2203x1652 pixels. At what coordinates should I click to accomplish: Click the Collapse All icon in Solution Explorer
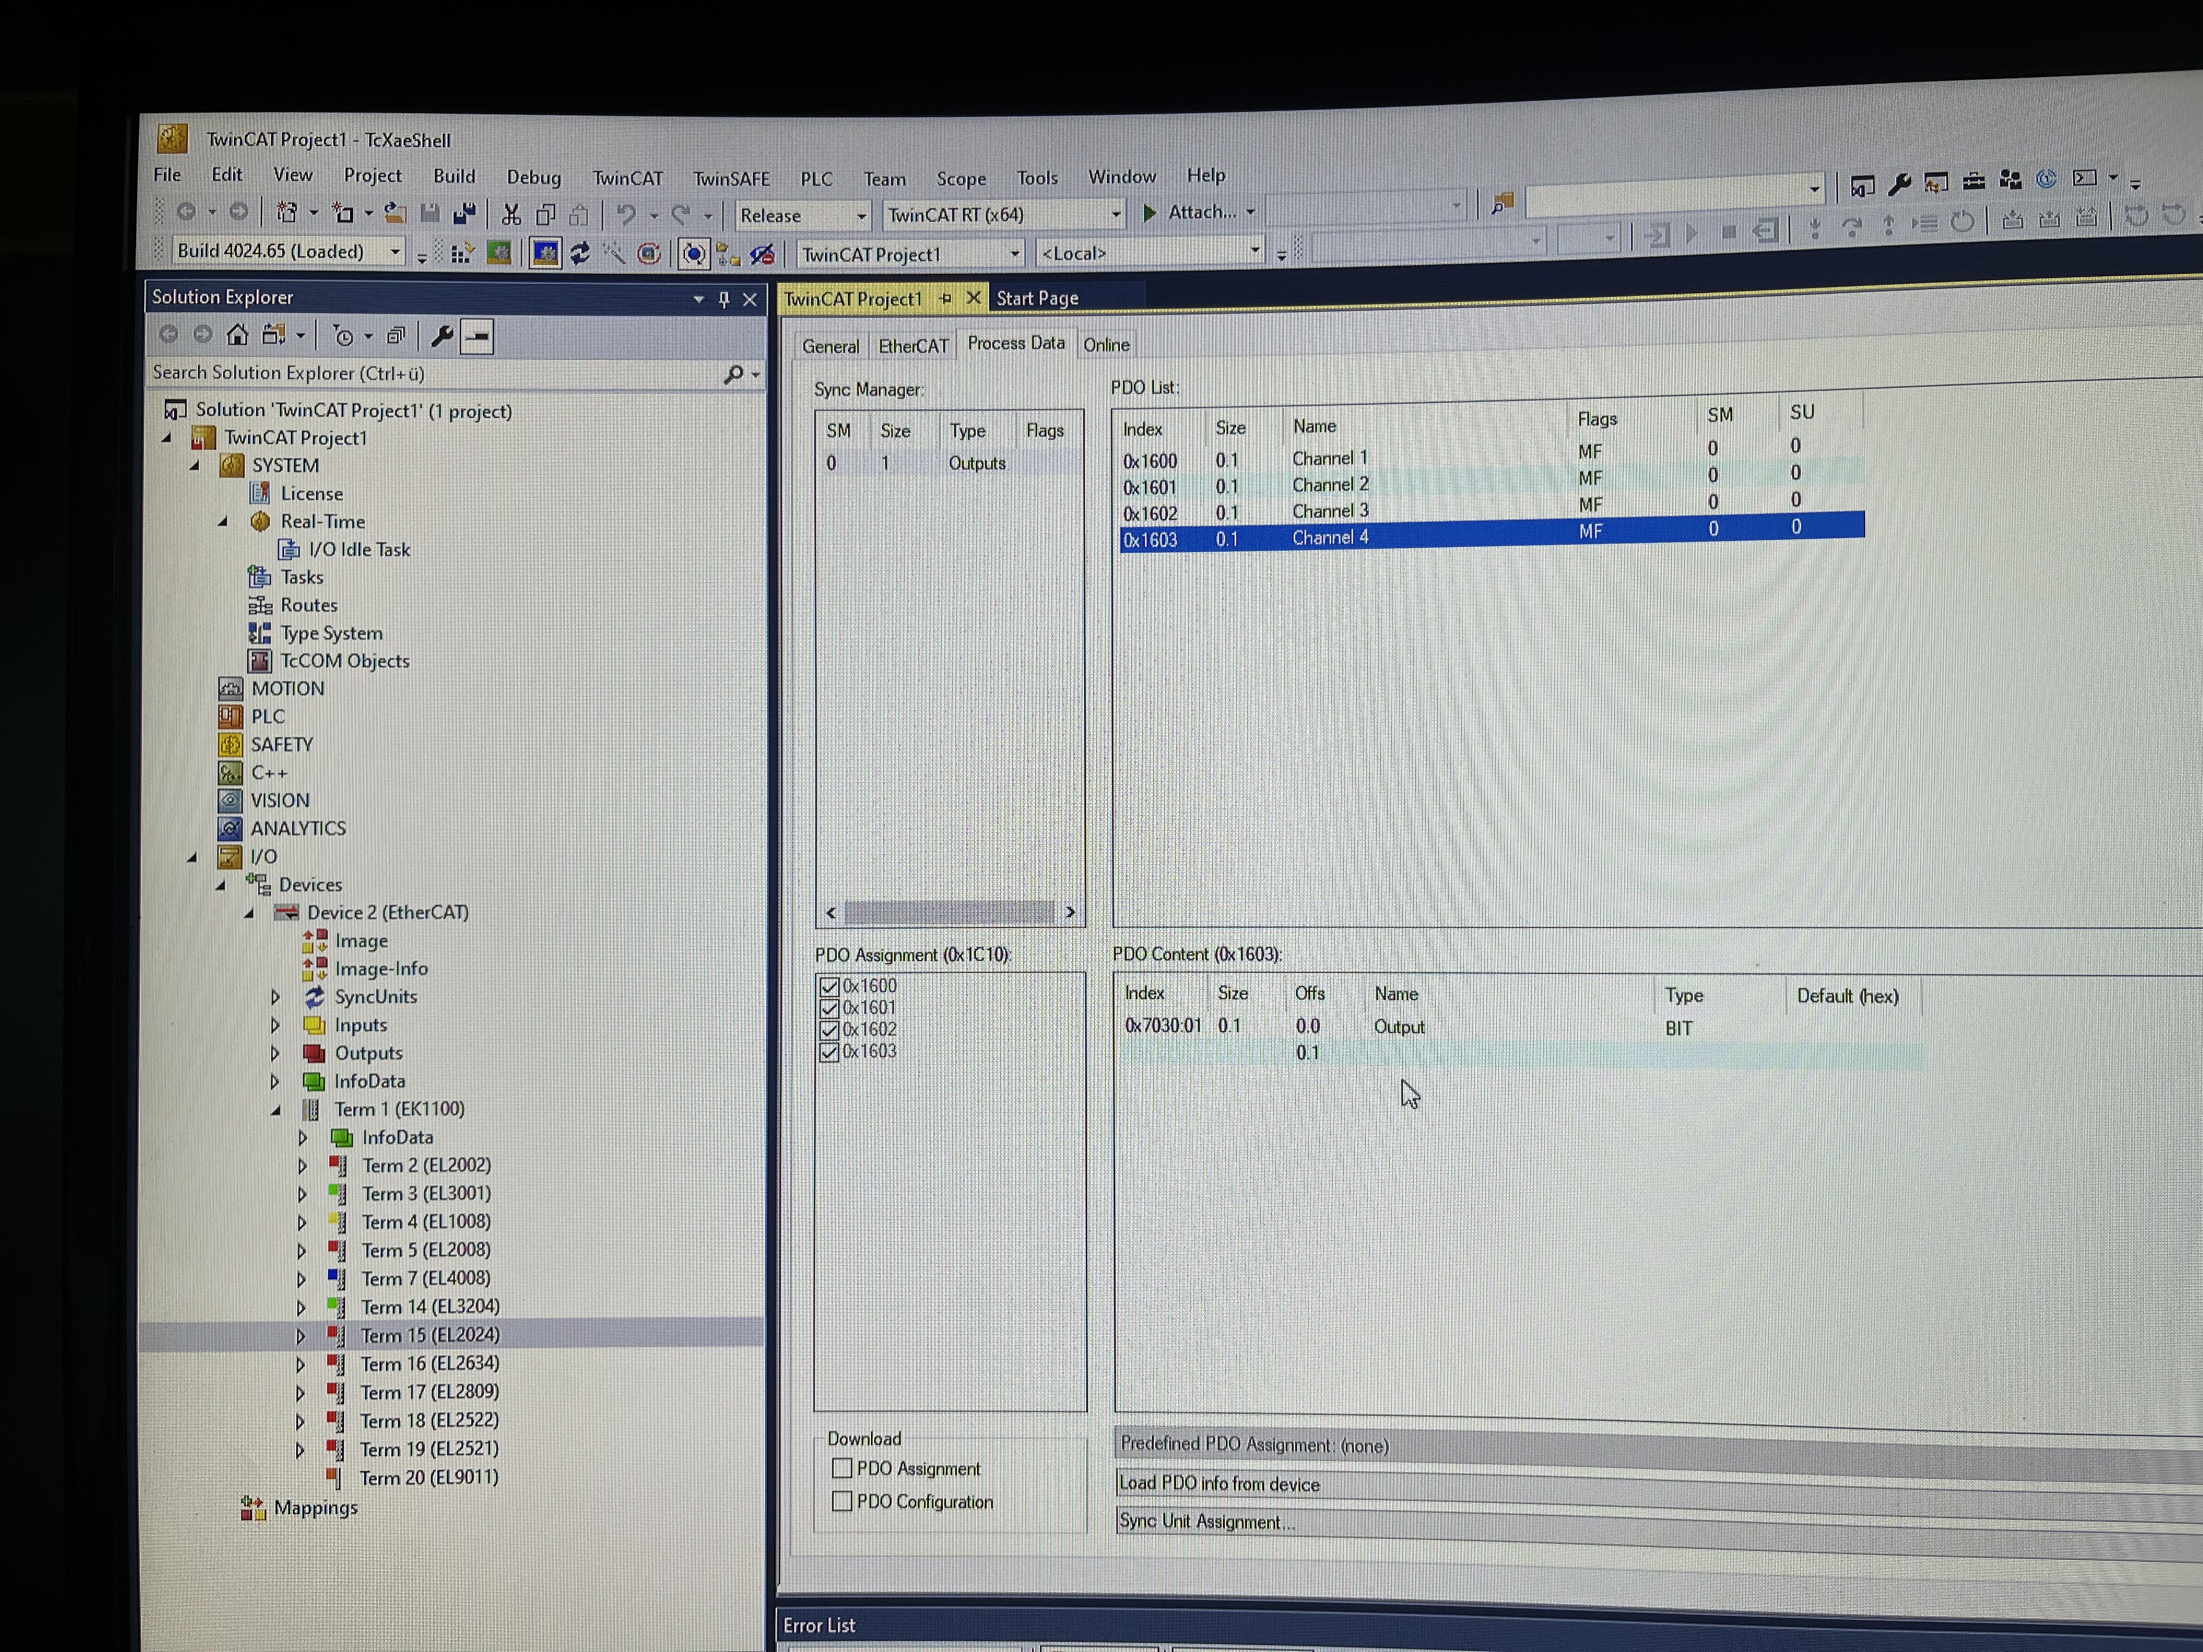tap(396, 337)
